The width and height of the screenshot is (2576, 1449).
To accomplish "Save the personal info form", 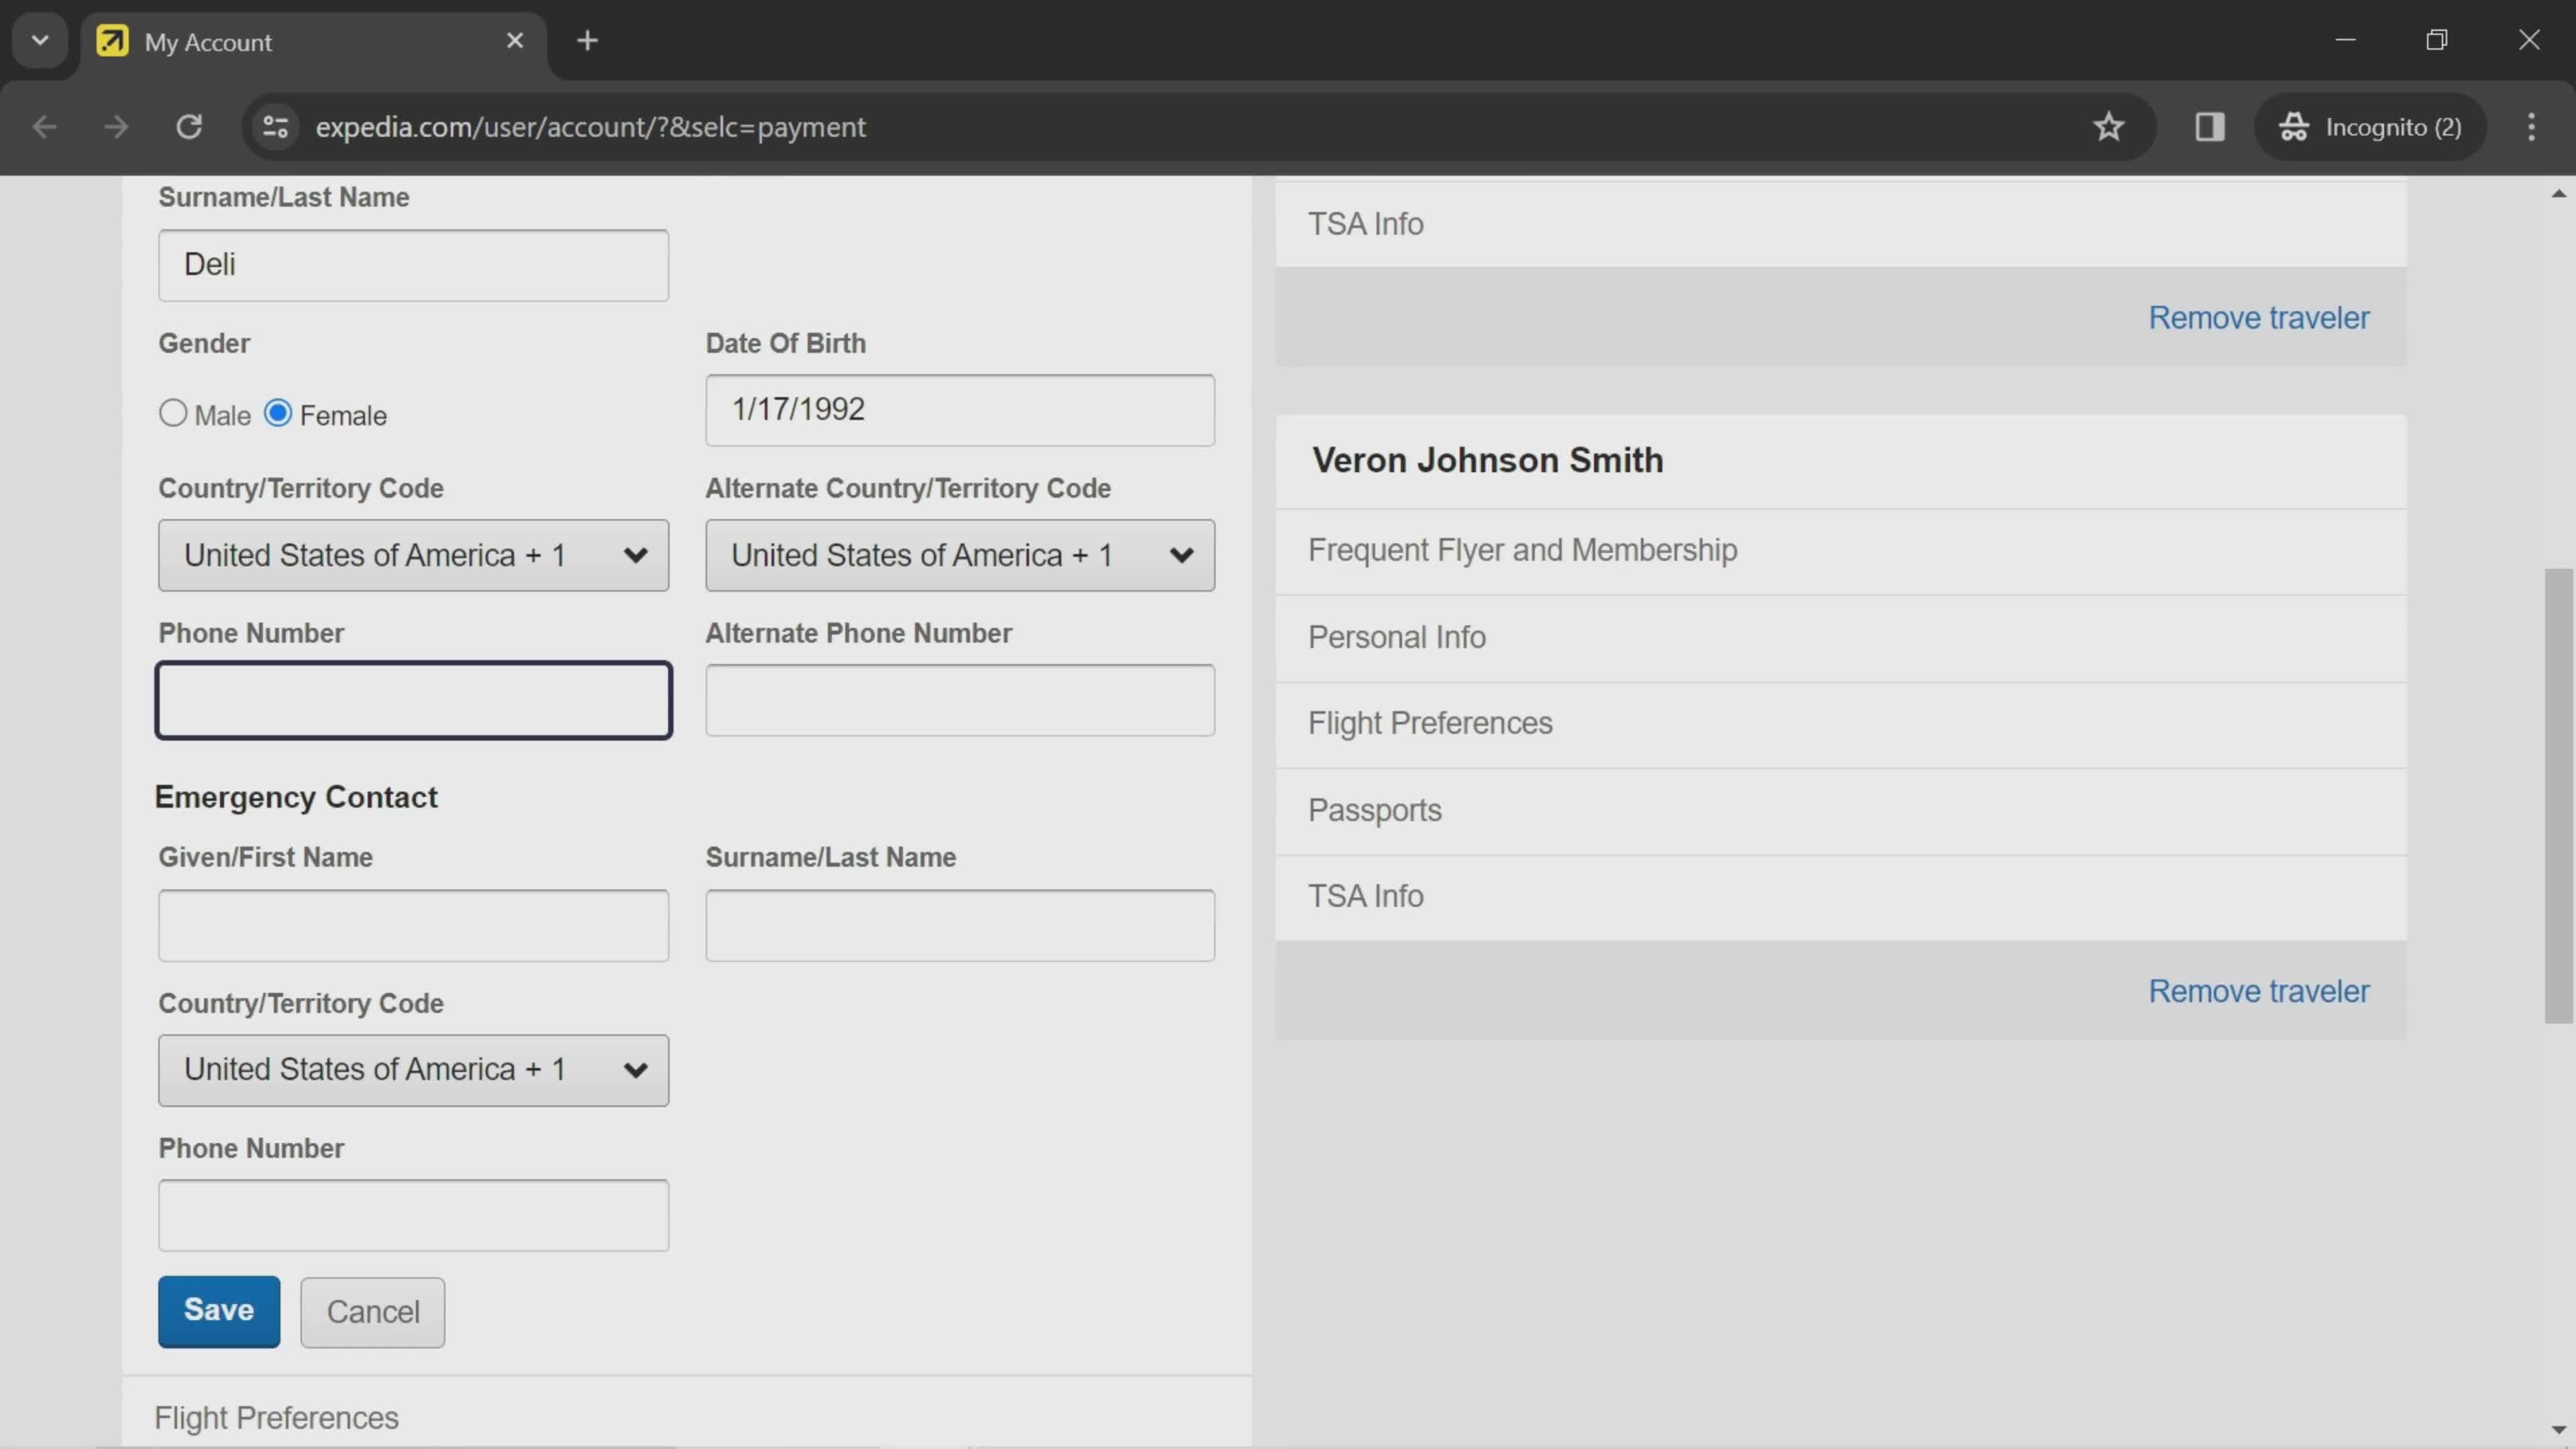I will 219,1311.
